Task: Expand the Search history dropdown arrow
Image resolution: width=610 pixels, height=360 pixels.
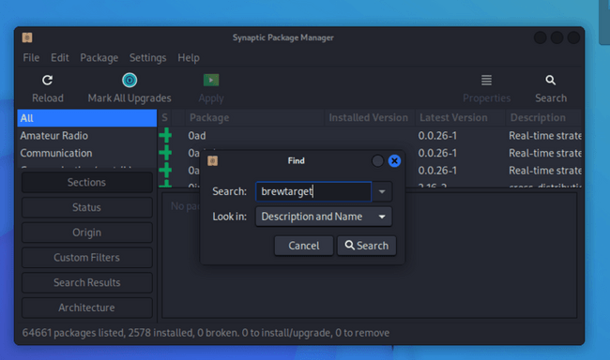Action: point(382,191)
